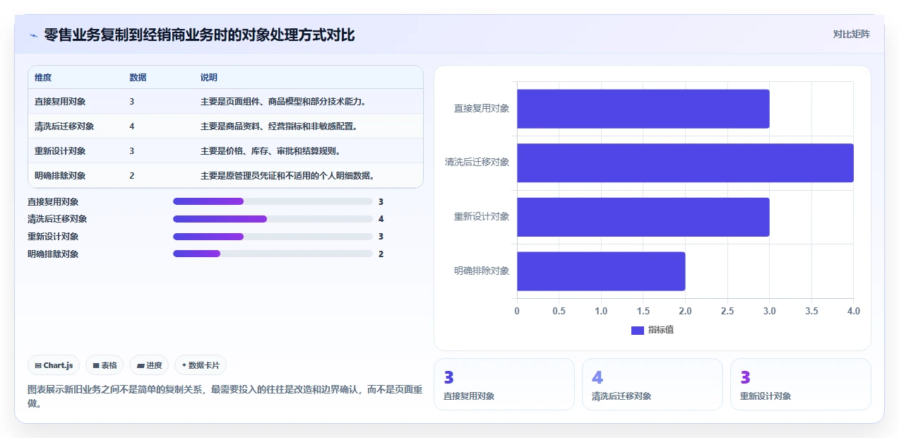The image size is (899, 438).
Task: Click the footnote text 图表展示新旧业务之间
Action: [225, 396]
